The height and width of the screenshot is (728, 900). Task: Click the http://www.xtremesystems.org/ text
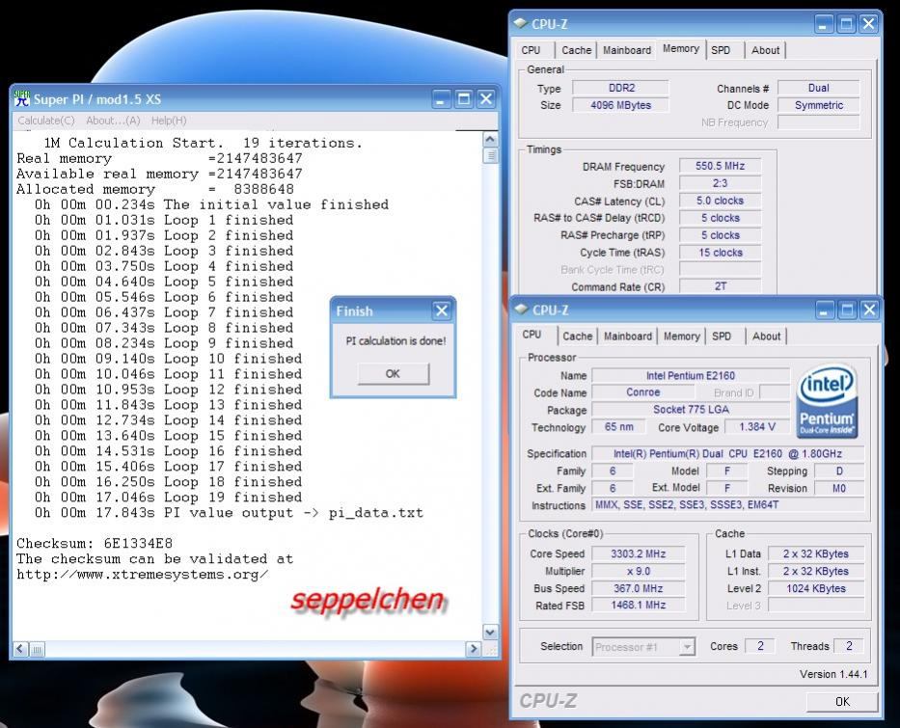pos(143,575)
